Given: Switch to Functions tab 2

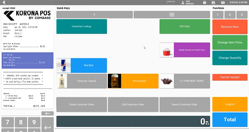Looking at the screenshot, I should coord(230,15).
